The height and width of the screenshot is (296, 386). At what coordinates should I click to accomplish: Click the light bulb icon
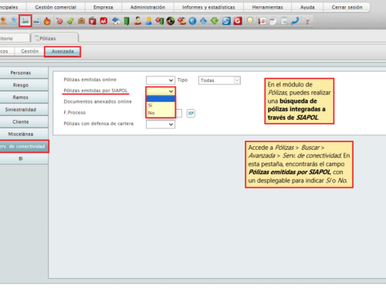[250, 21]
